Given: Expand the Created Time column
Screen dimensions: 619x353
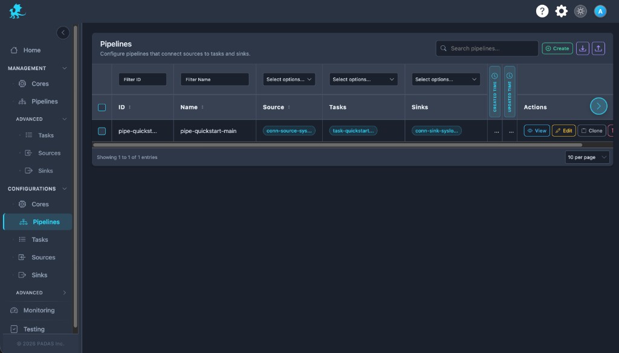Looking at the screenshot, I should click(x=494, y=92).
